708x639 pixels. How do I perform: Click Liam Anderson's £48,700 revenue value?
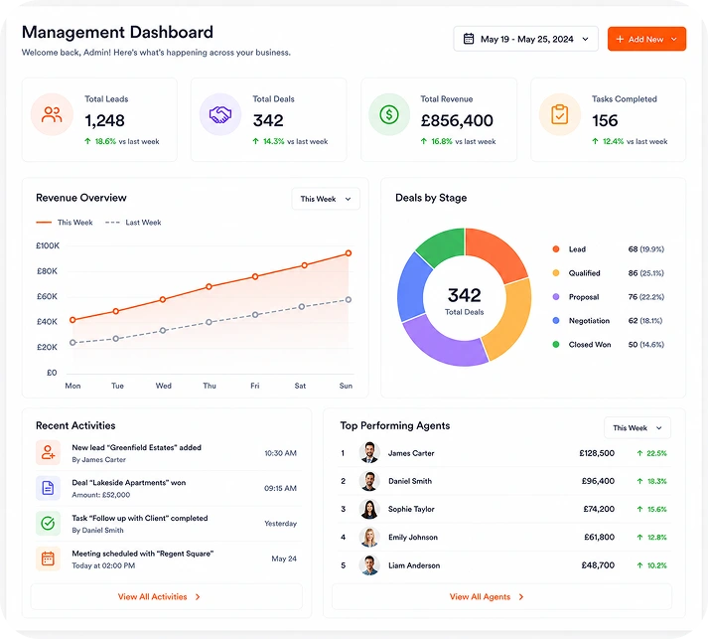598,565
